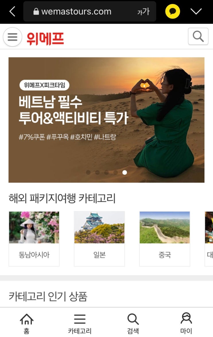This screenshot has width=213, height=337.
Task: Expand the browser options down chevron
Action: coord(196,11)
